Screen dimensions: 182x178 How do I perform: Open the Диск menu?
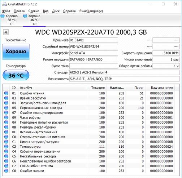click(56, 11)
